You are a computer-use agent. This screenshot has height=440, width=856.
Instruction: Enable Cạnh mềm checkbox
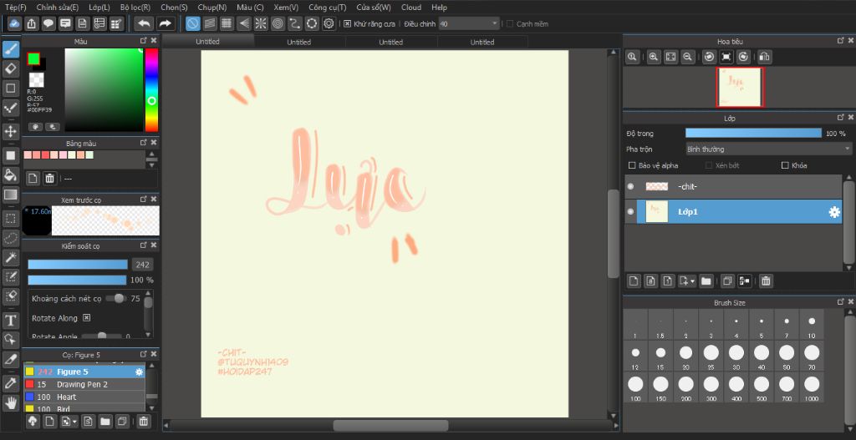[510, 24]
